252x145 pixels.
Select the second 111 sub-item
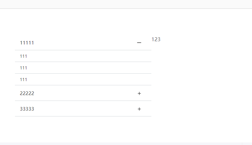(23, 68)
